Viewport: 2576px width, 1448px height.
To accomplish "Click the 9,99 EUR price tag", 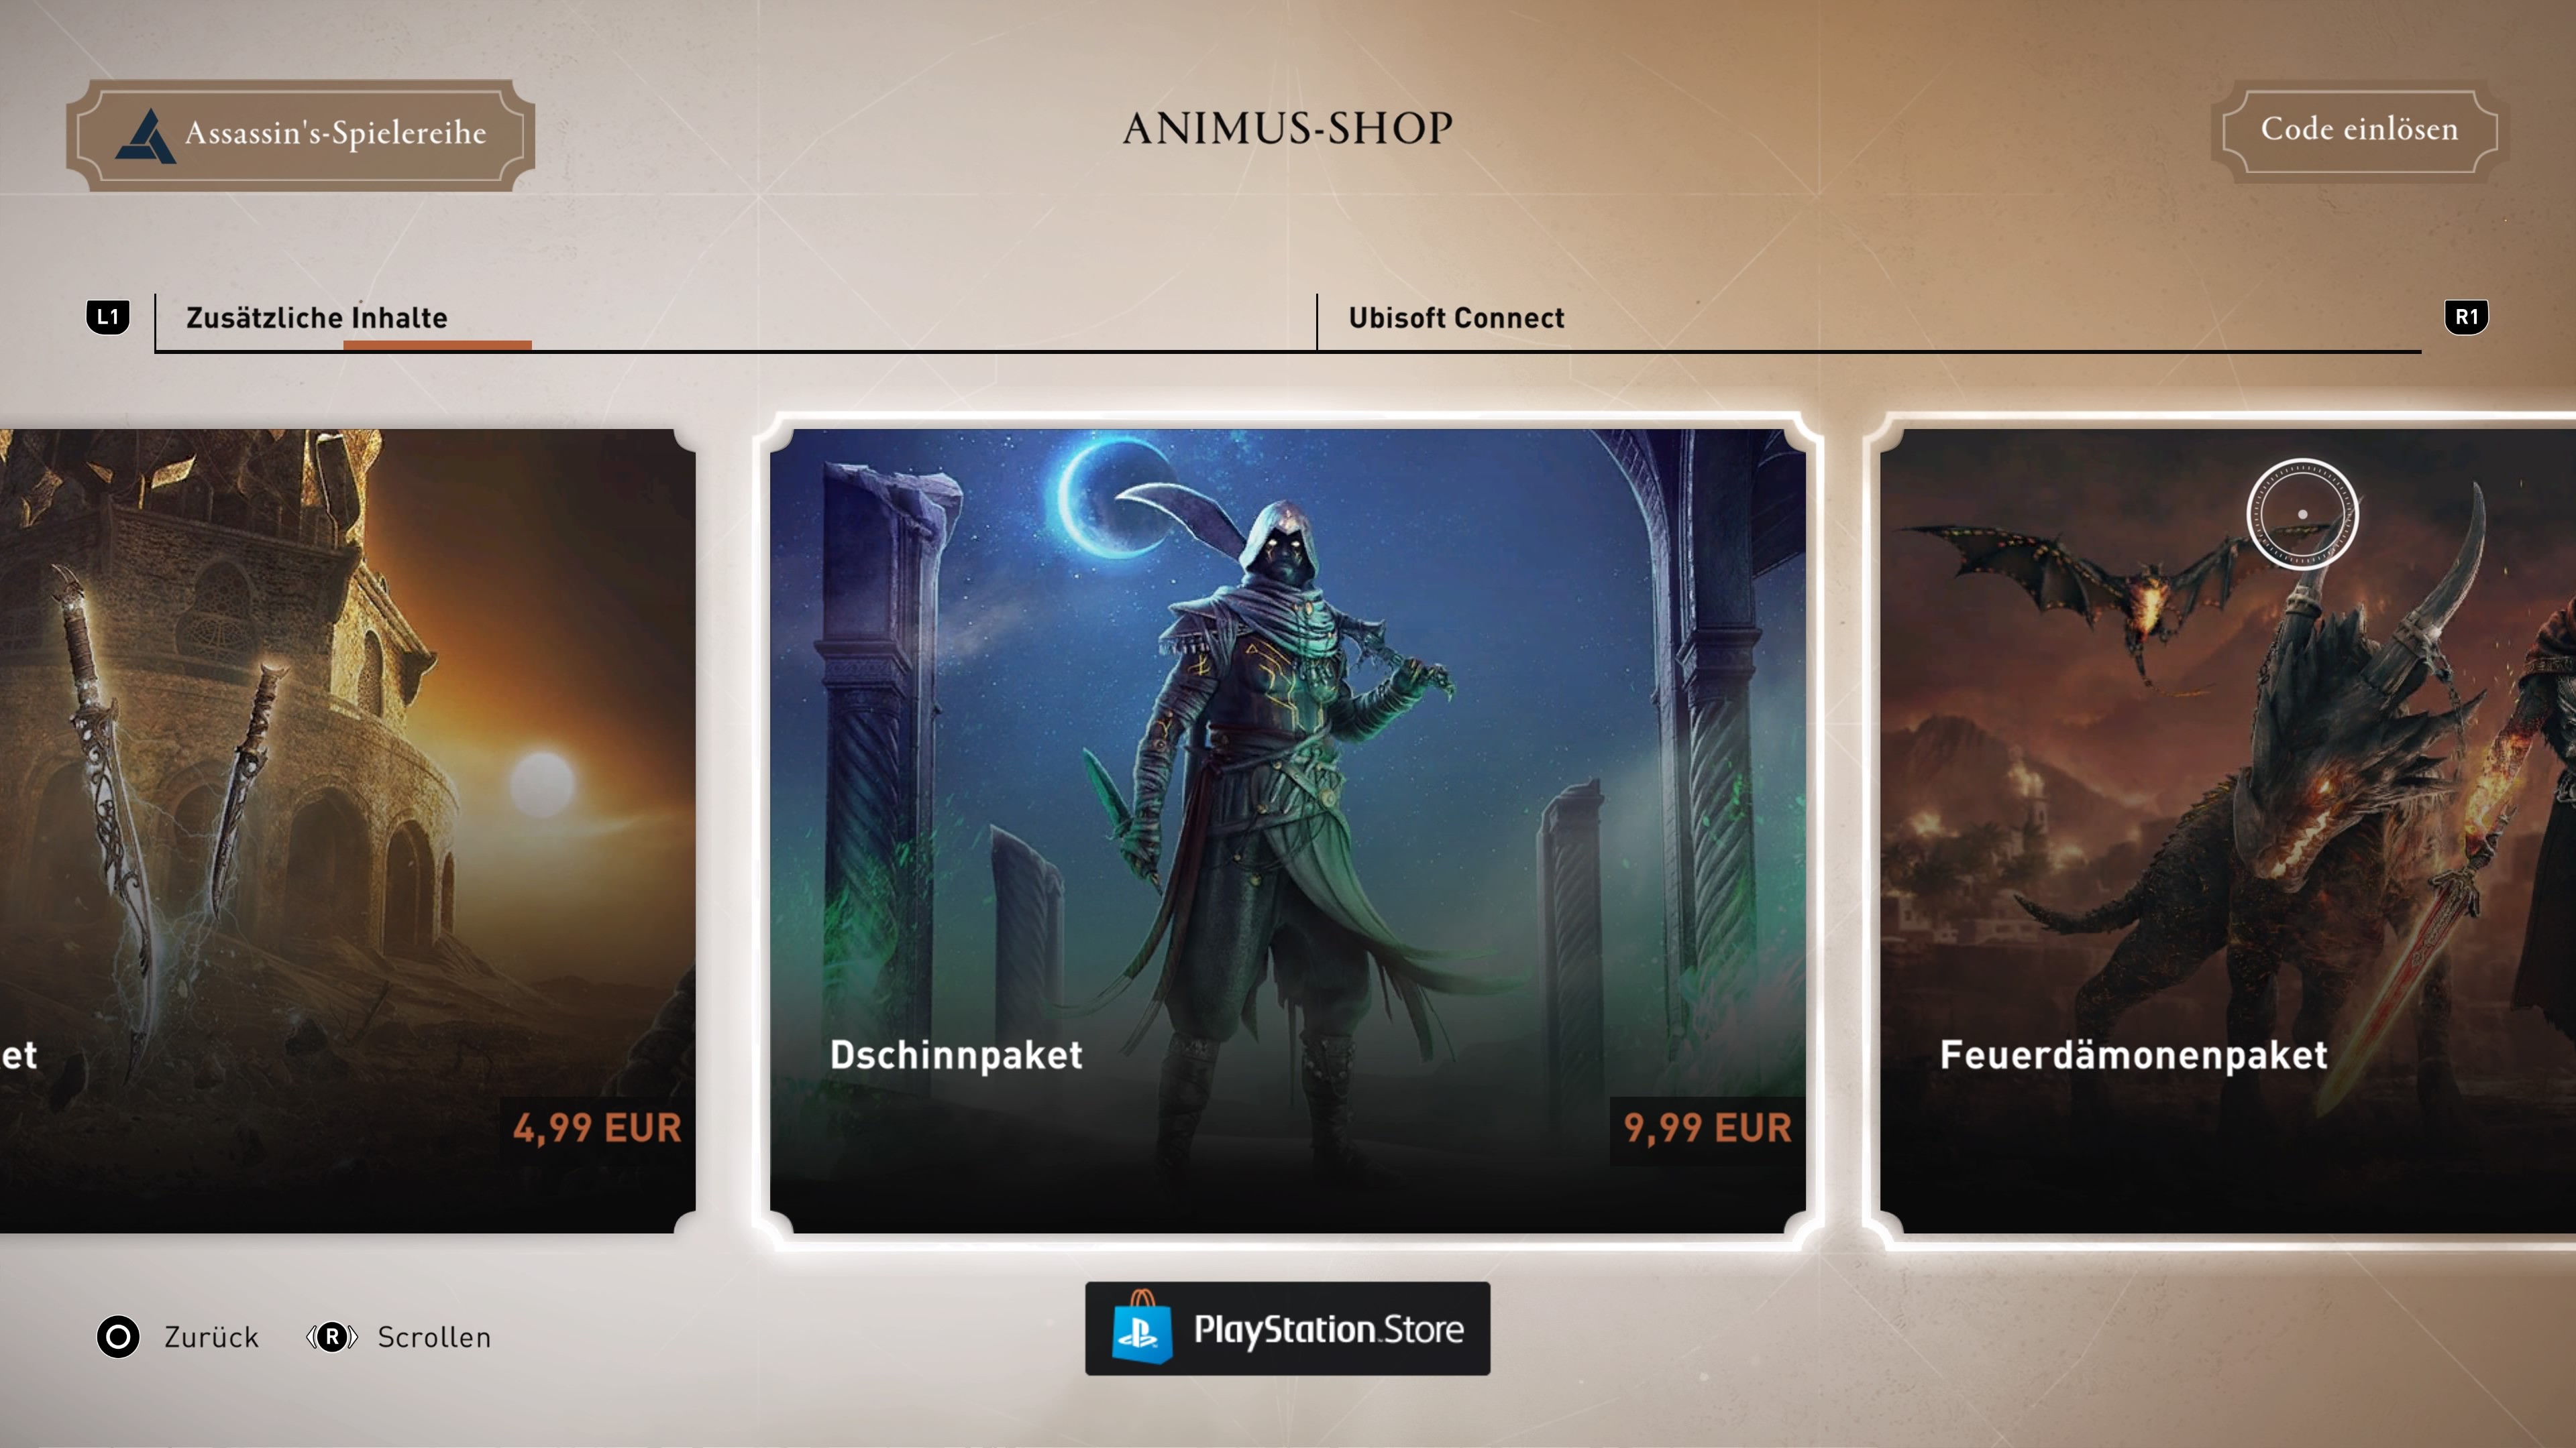I will pyautogui.click(x=1707, y=1128).
